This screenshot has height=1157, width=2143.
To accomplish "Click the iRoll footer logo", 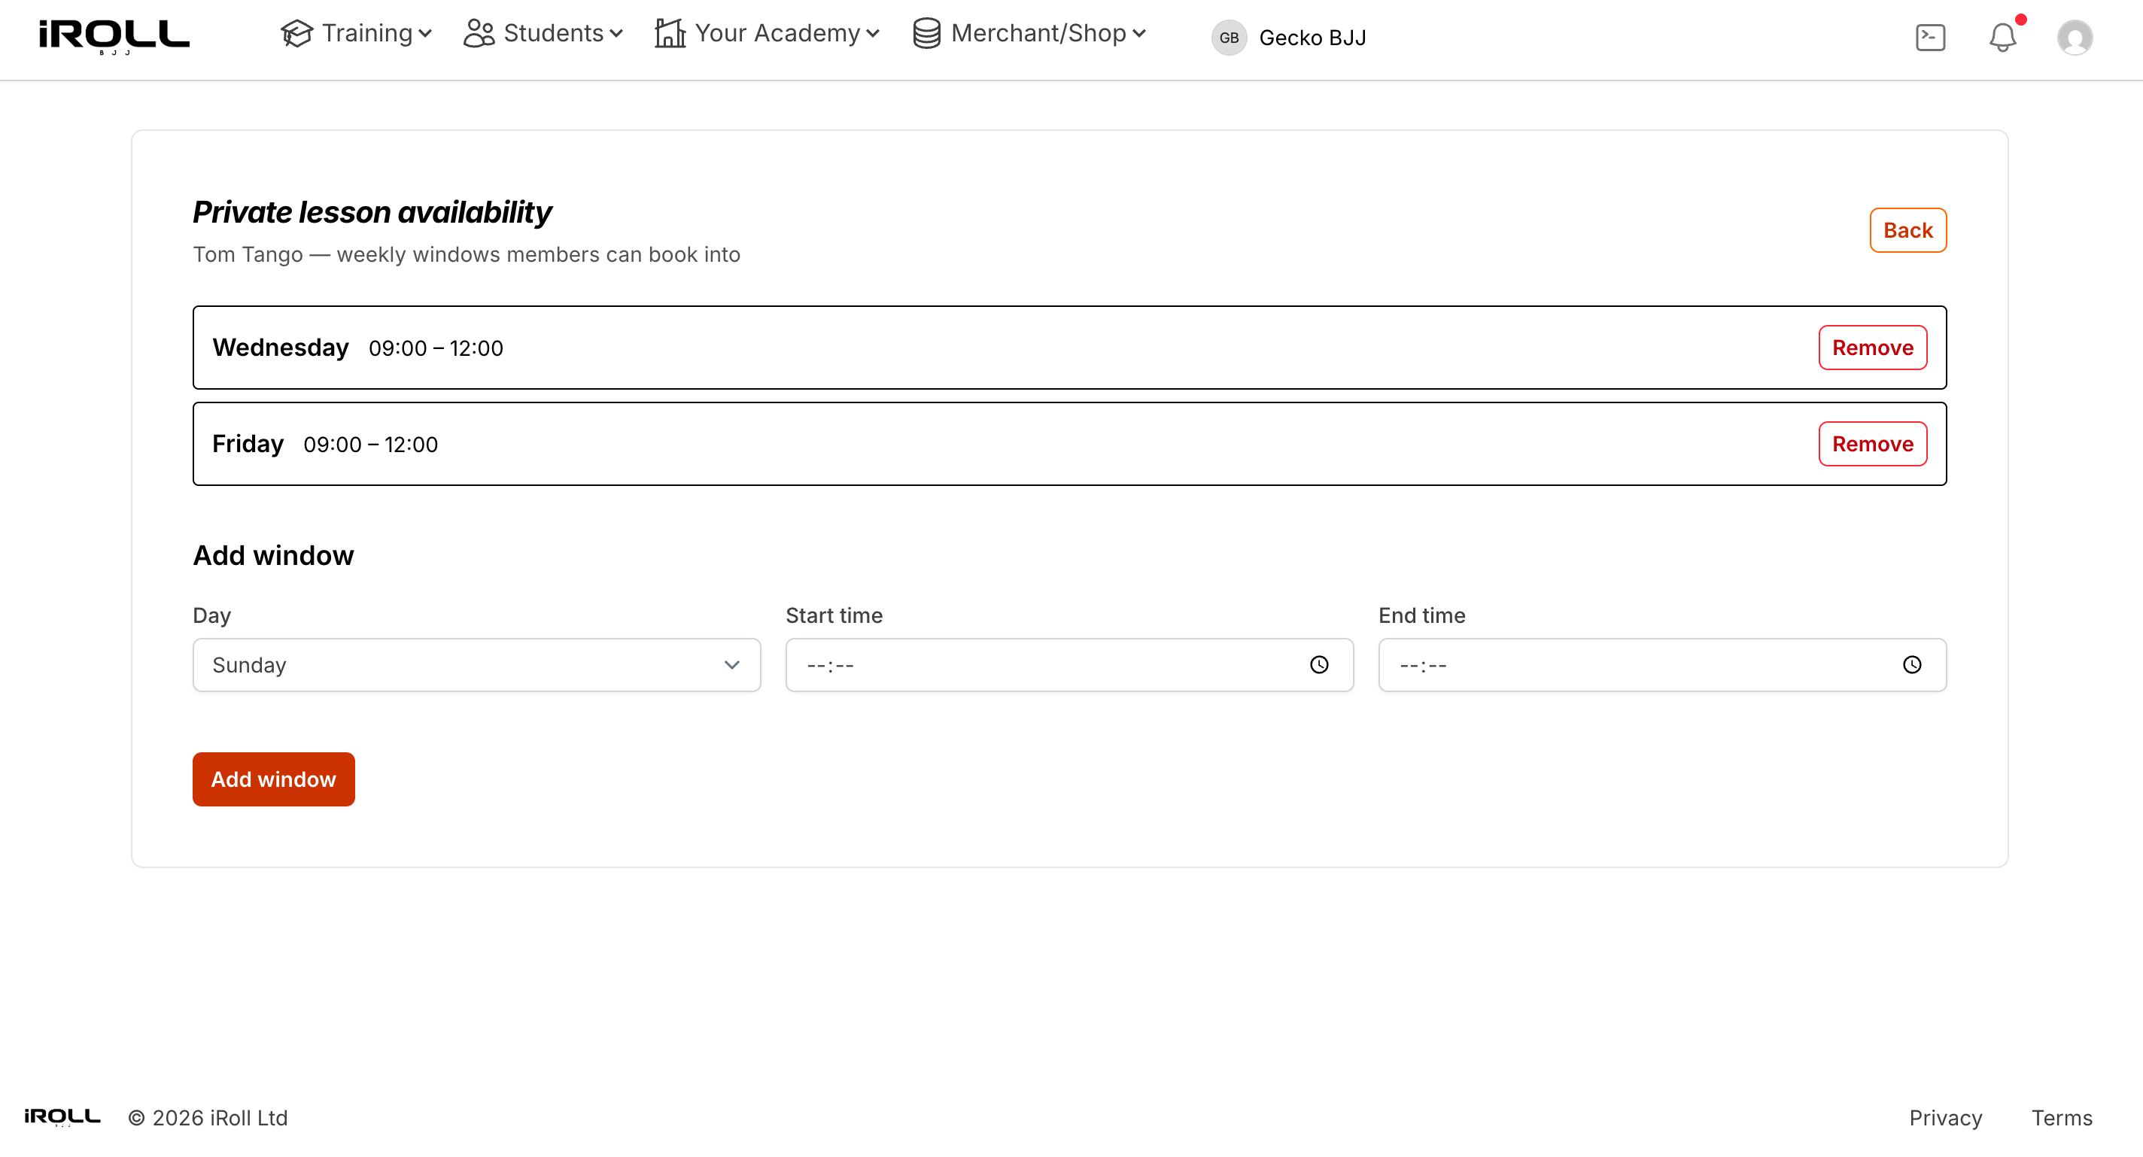I will (62, 1117).
